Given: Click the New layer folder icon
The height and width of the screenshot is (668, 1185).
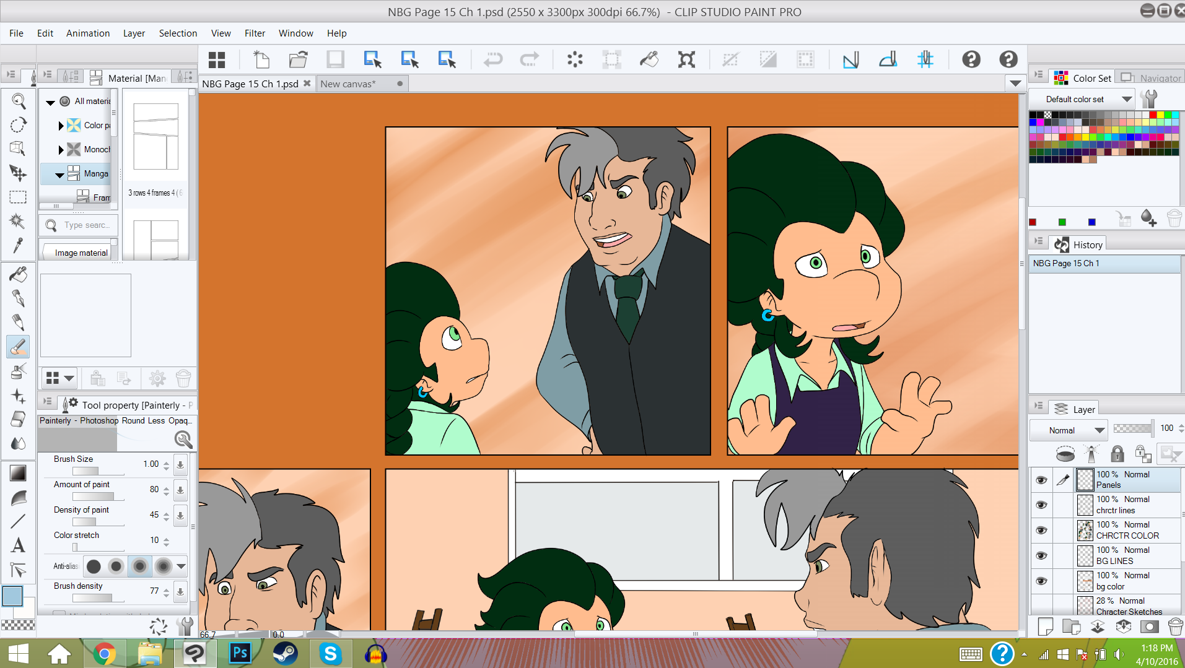Looking at the screenshot, I should coord(1071,627).
